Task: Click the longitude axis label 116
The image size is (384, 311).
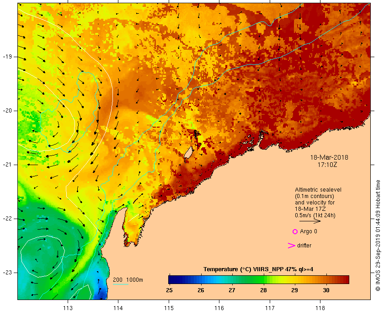Action: click(x=219, y=308)
